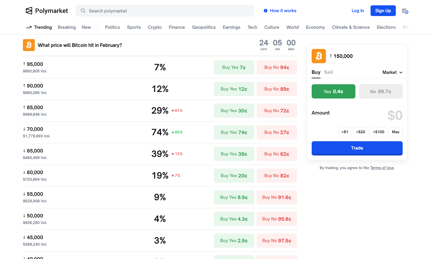Open the Market order type dropdown
The image size is (433, 259).
(x=392, y=72)
